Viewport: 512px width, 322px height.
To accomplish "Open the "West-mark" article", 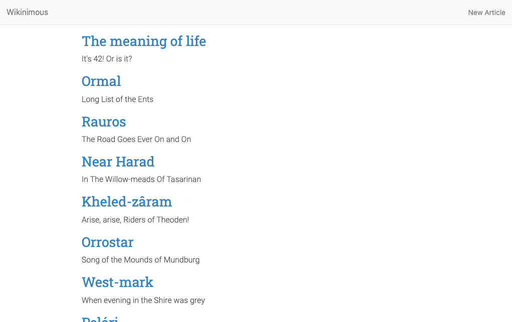I will coord(117,282).
